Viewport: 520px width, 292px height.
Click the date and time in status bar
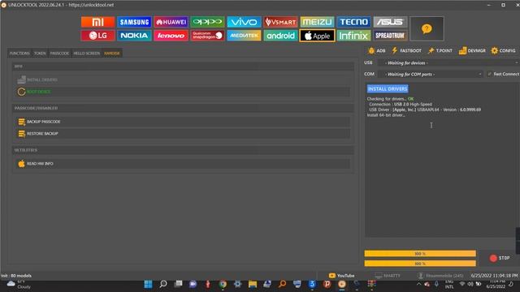click(x=494, y=276)
